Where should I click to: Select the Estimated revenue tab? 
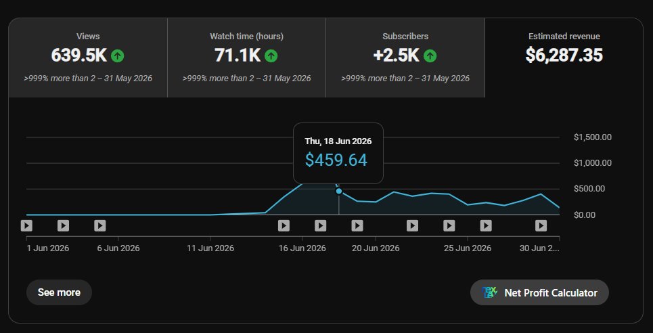[564, 58]
